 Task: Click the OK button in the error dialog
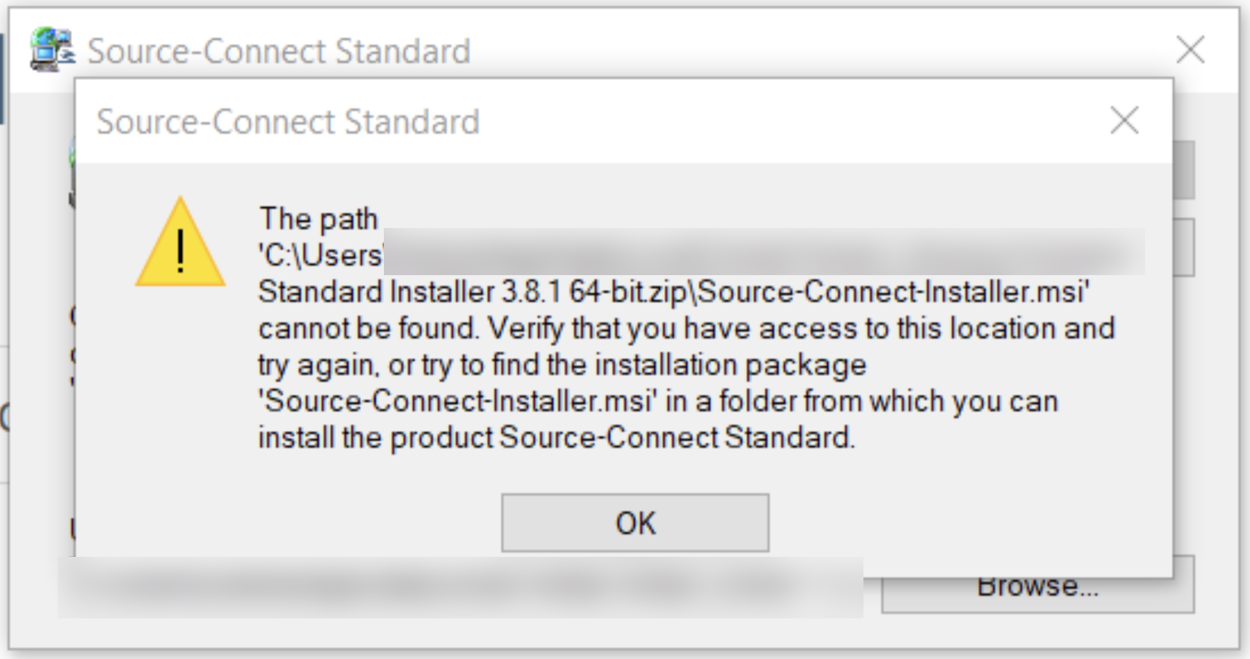(x=635, y=523)
